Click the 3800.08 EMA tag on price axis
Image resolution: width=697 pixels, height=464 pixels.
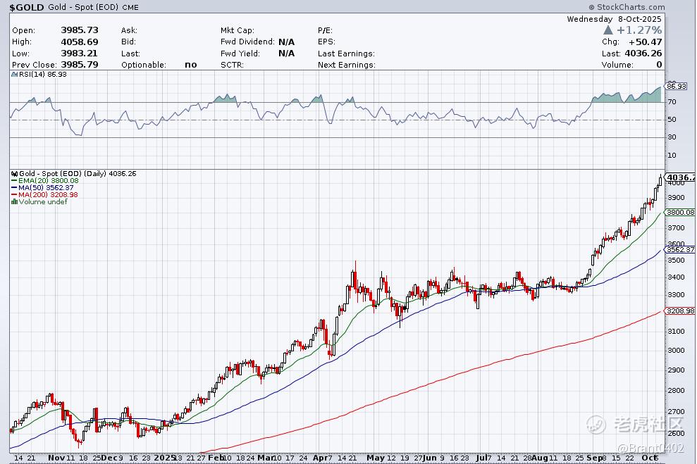[x=680, y=212]
